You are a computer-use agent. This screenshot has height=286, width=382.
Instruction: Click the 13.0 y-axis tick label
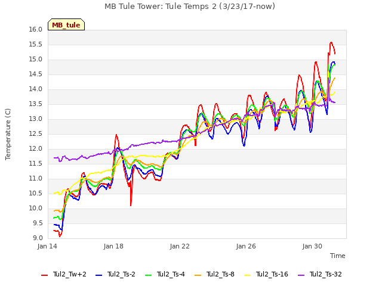click(x=36, y=119)
